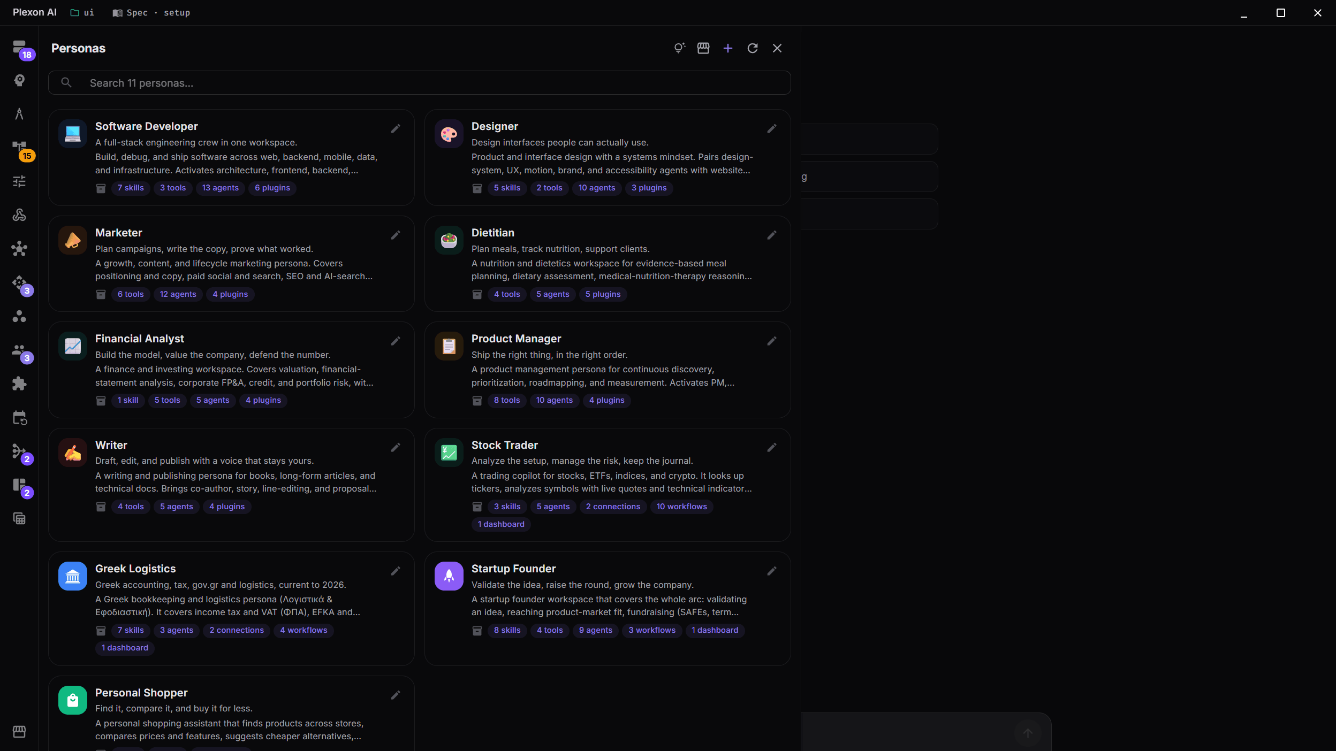This screenshot has height=751, width=1336.
Task: Click the Greek Logistics bank icon
Action: [x=73, y=576]
